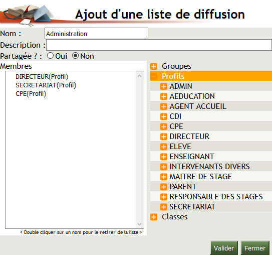Click the Groupes section label
272x255 pixels.
click(x=176, y=66)
